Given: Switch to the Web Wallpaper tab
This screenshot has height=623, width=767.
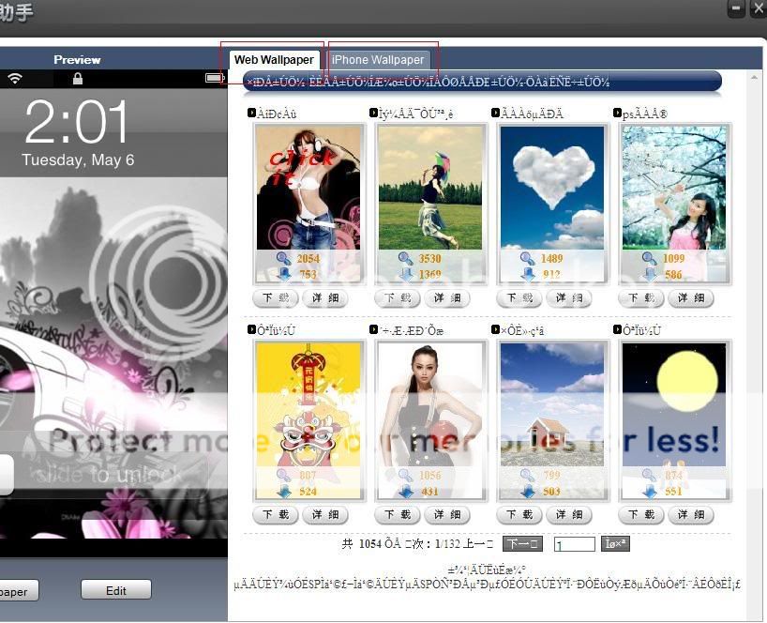Looking at the screenshot, I should click(x=274, y=60).
